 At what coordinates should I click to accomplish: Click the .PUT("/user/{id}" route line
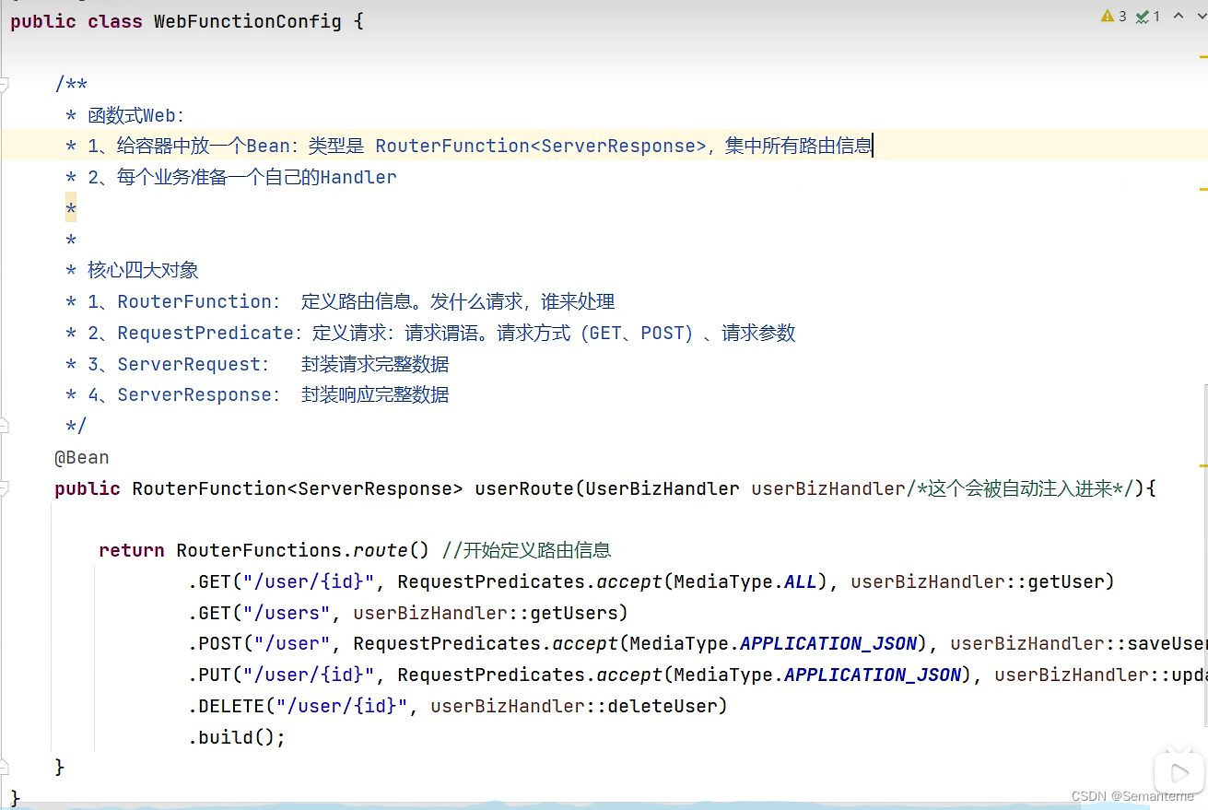tap(698, 675)
